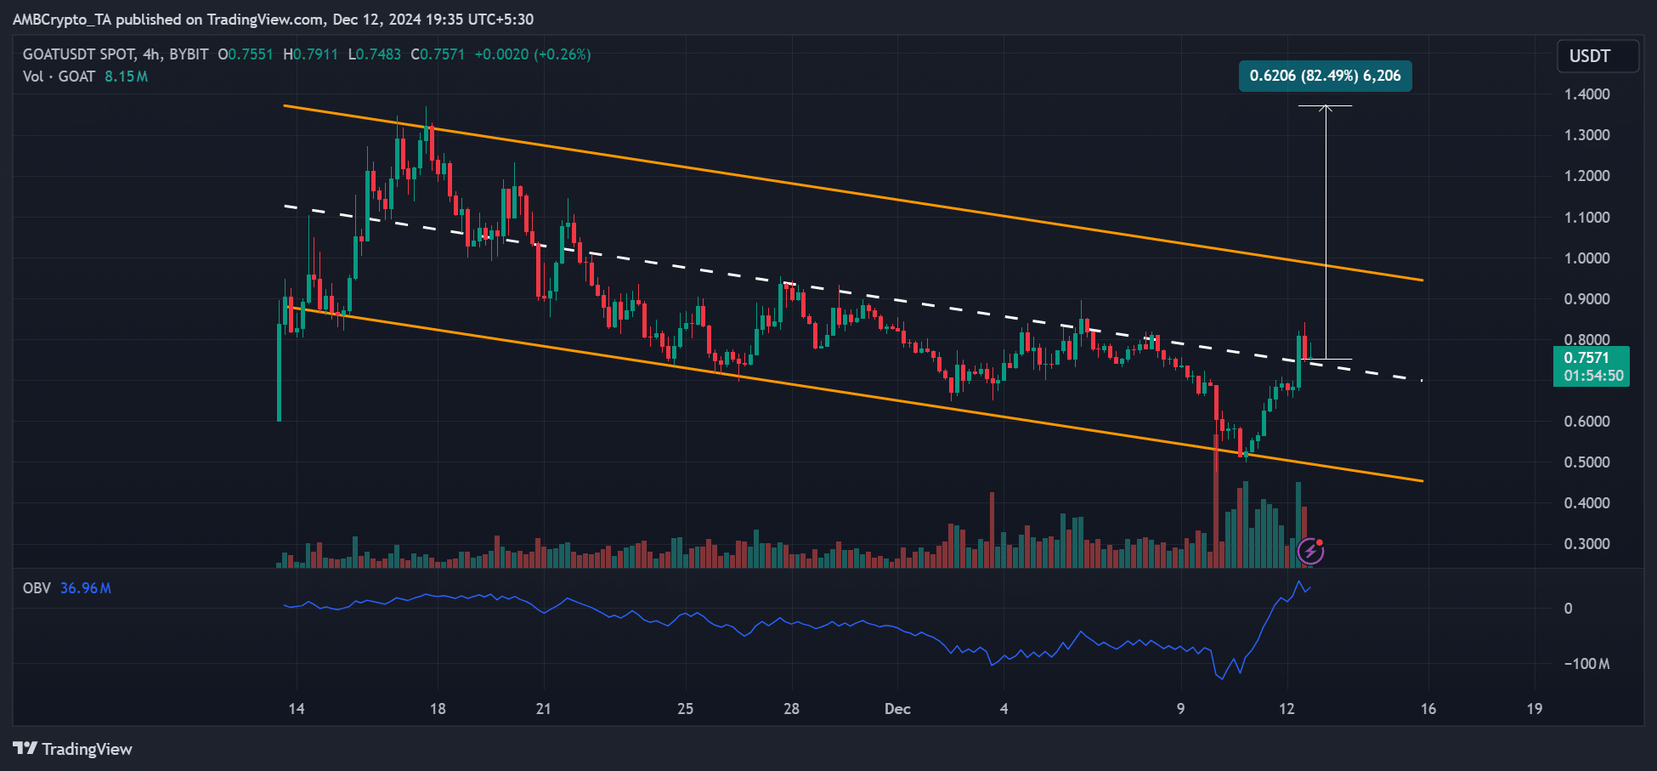Click the 0.6206 (82.49%) measurement label
1657x771 pixels.
pyautogui.click(x=1325, y=76)
